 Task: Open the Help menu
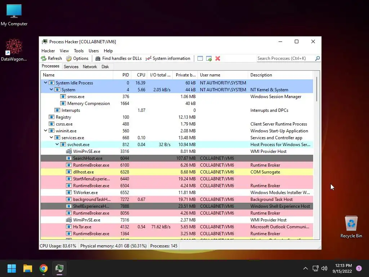(x=108, y=50)
